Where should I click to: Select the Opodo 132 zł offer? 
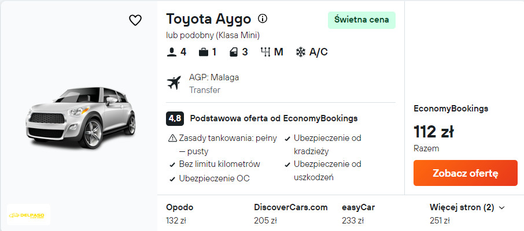click(x=180, y=214)
